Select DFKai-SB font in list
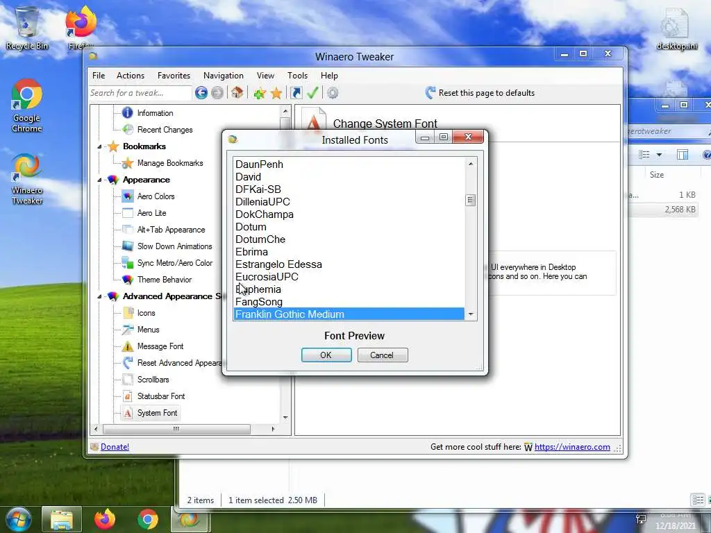Screen dimensions: 711x533 click(x=349, y=189)
